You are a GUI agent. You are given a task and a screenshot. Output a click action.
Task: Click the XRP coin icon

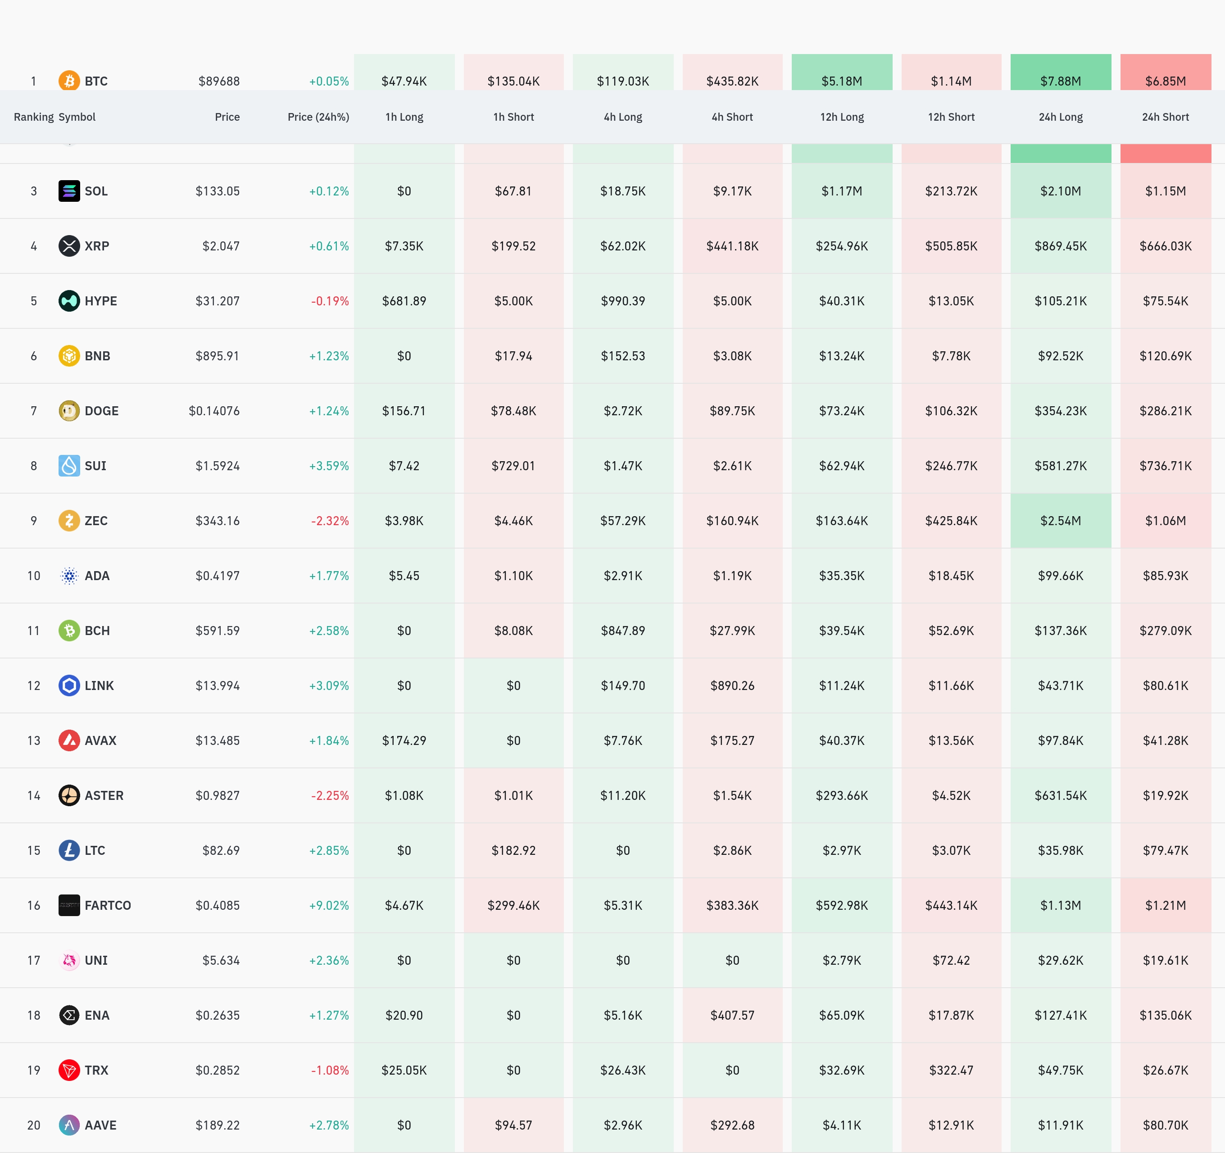(x=69, y=246)
